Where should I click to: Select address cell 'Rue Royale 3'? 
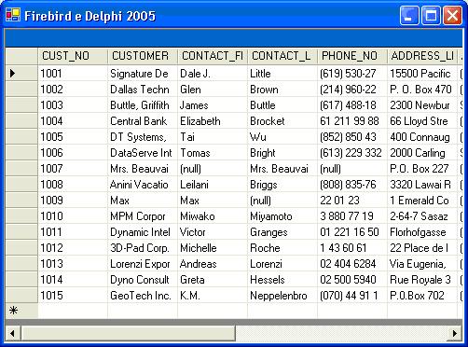point(422,280)
